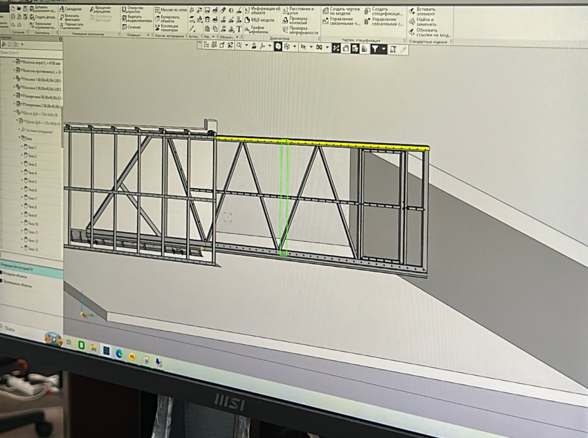This screenshot has height=438, width=588.
Task: Expand the Операции panel dropdown arrow
Action: point(148,35)
